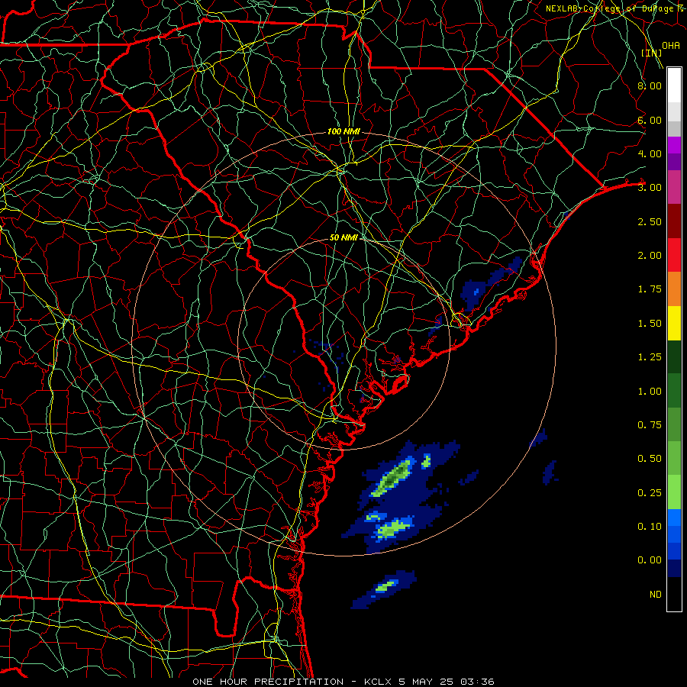Click the 0.10 legend value

650,527
